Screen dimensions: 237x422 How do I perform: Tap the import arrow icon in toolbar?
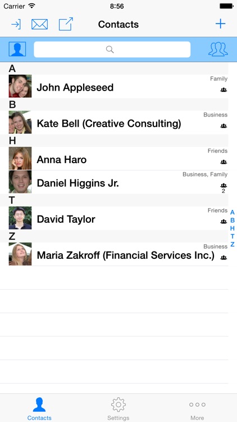point(16,25)
